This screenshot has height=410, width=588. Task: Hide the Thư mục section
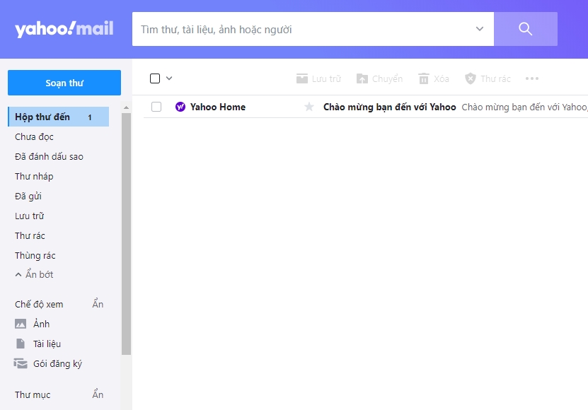coord(98,394)
